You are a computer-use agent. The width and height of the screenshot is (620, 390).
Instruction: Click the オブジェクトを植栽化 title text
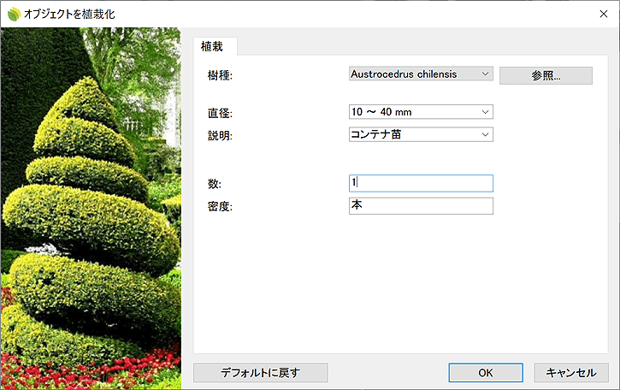(69, 15)
